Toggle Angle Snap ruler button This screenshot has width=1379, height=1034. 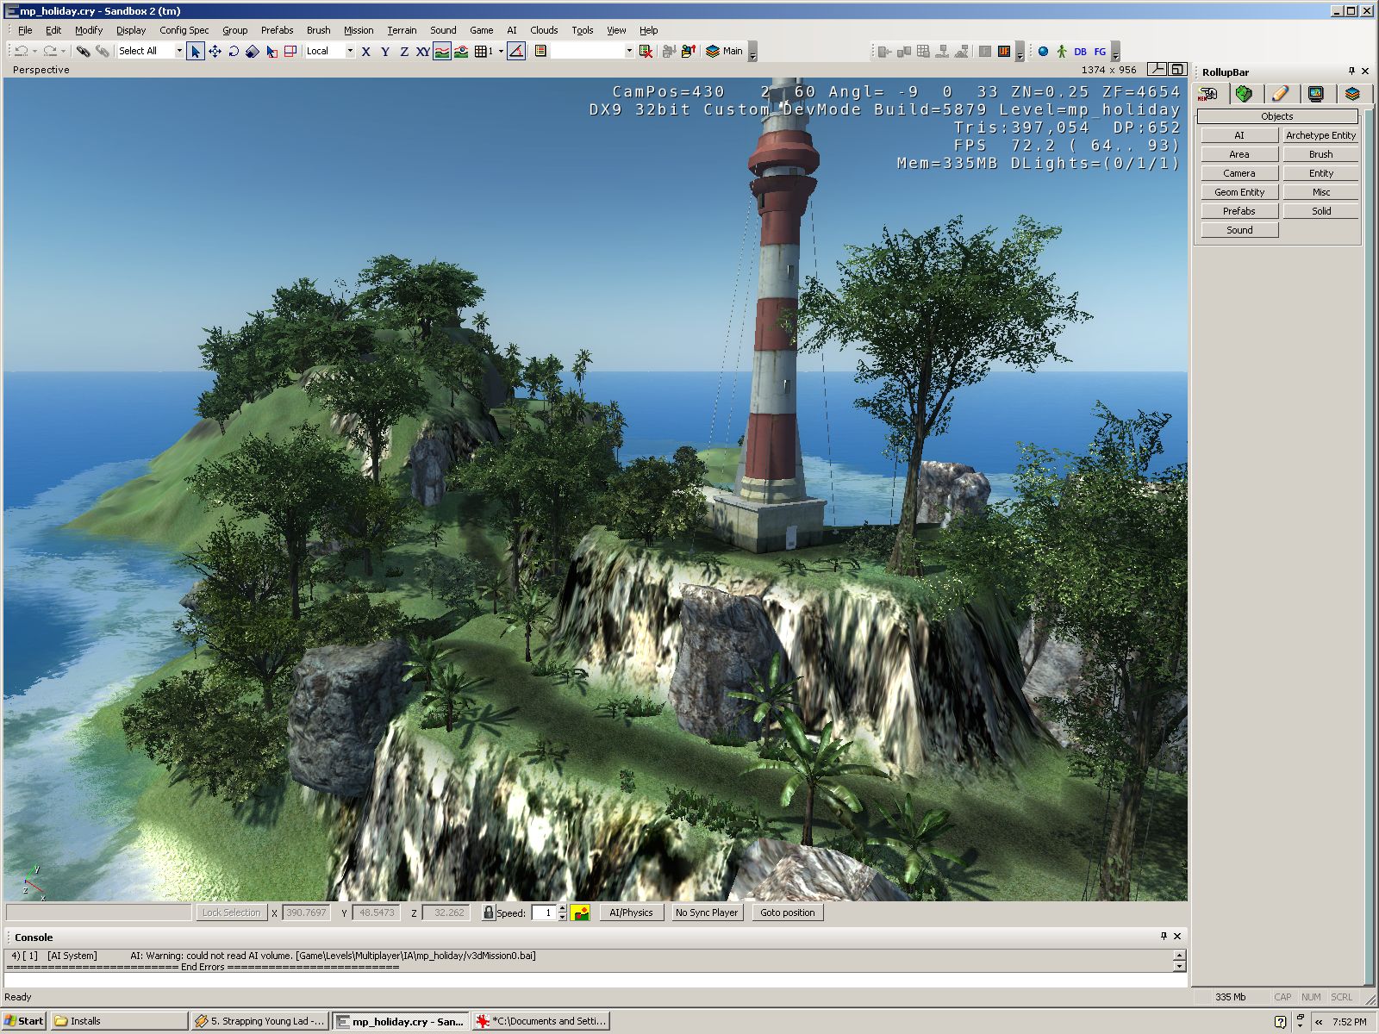pyautogui.click(x=515, y=52)
